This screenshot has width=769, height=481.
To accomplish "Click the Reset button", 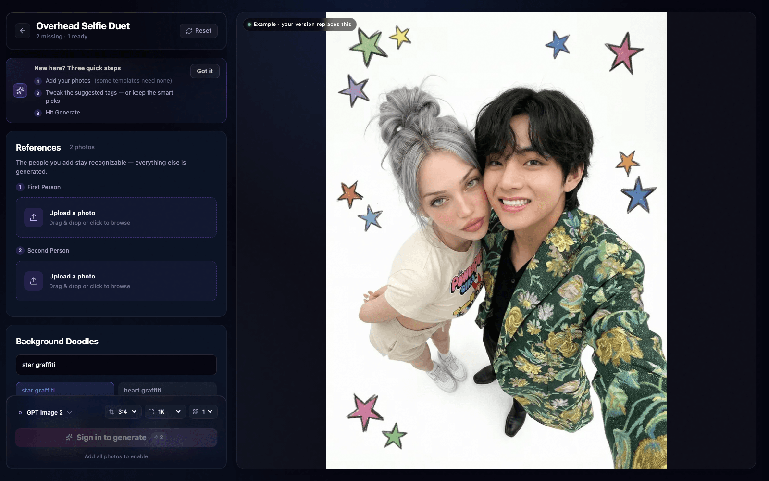I will 198,31.
